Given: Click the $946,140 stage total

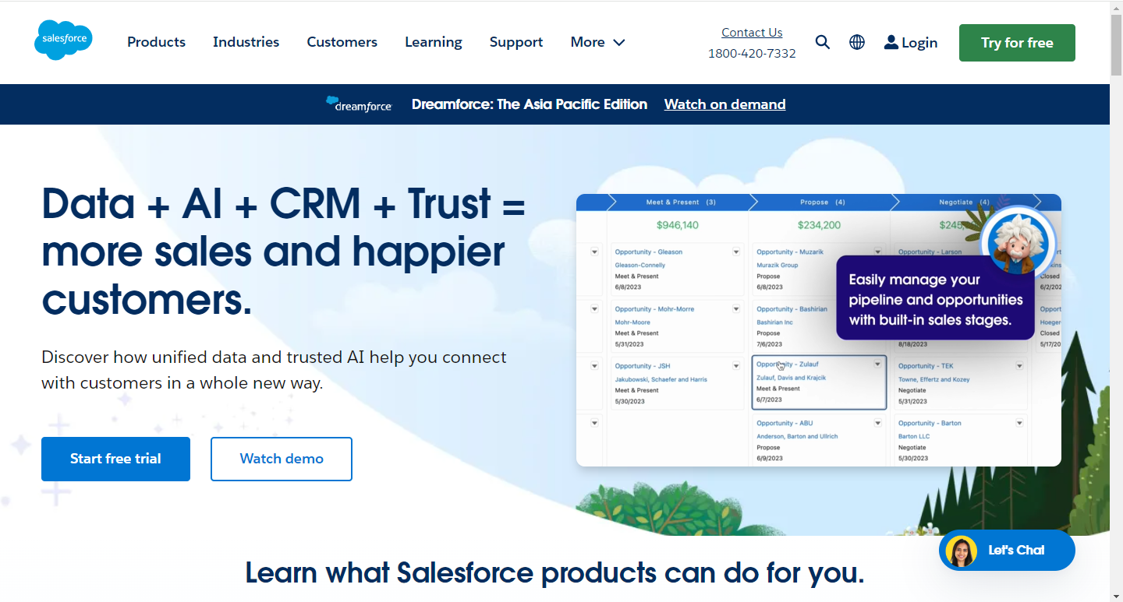Looking at the screenshot, I should click(x=677, y=225).
